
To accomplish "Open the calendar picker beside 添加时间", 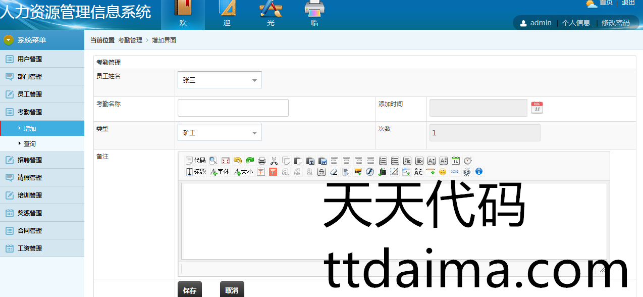I will [x=537, y=108].
